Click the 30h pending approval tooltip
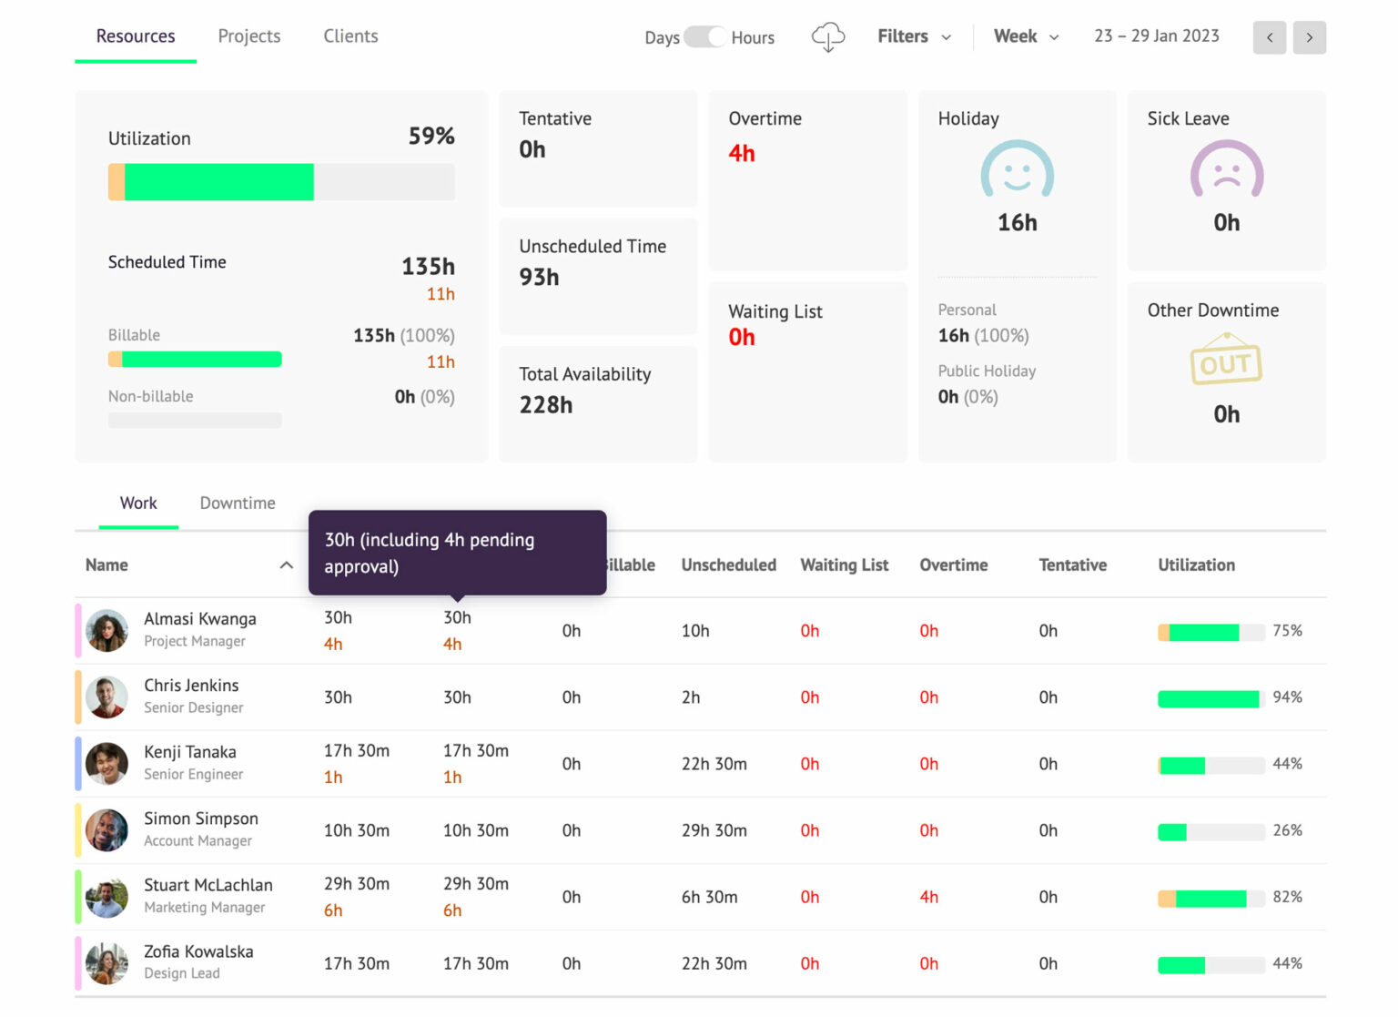 (457, 553)
